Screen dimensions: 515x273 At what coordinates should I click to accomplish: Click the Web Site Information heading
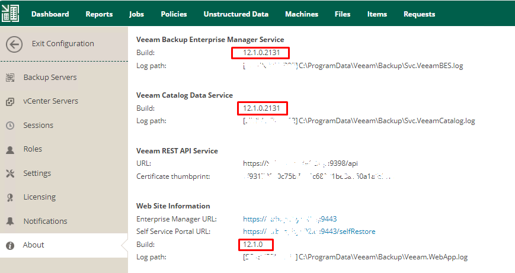pyautogui.click(x=173, y=206)
